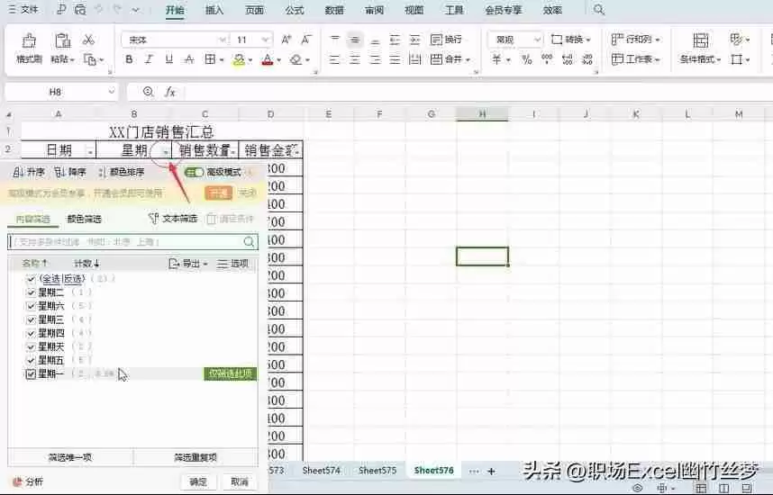The height and width of the screenshot is (495, 773).
Task: Expand the Name Box H8 dropdown
Action: point(112,92)
